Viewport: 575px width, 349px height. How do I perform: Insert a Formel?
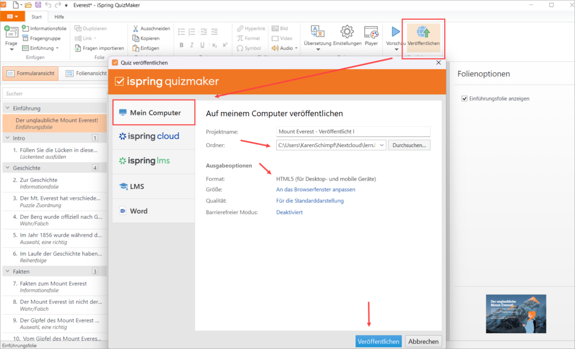click(x=248, y=38)
